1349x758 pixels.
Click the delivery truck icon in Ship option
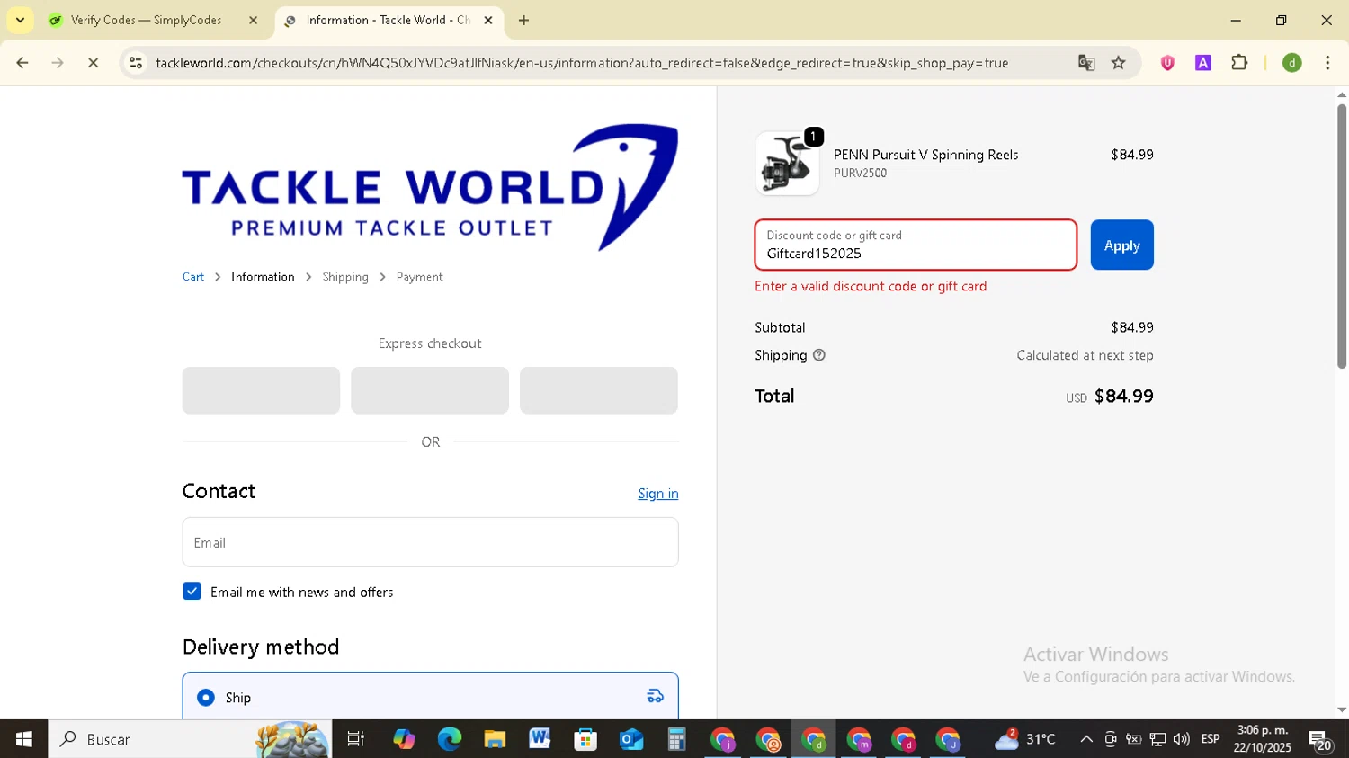(x=655, y=696)
